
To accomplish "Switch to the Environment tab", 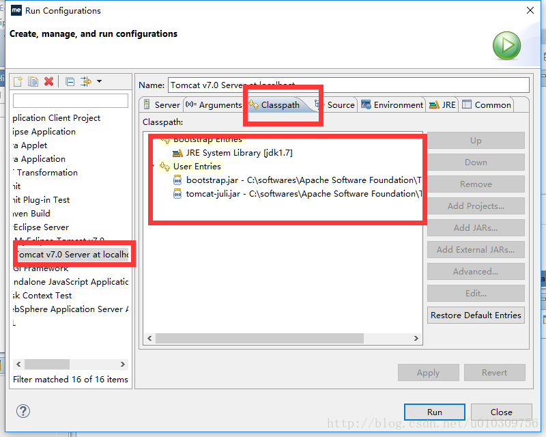I will [392, 105].
